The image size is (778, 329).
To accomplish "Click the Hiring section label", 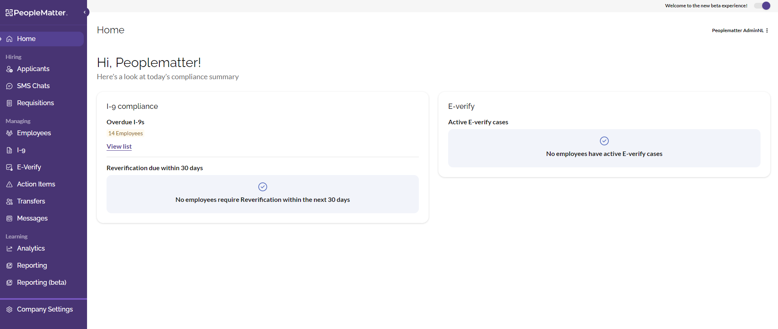I will point(13,57).
